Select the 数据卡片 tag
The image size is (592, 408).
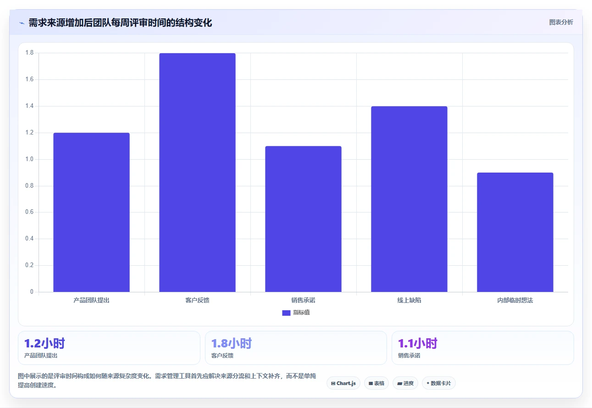439,383
